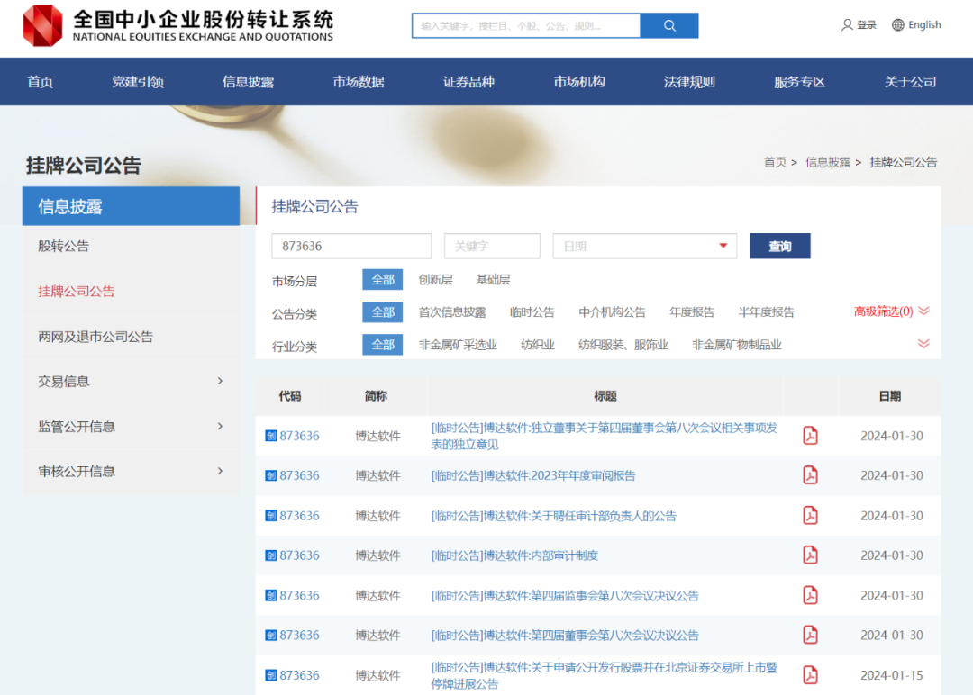Download PDF for 内部审计制度
Screen dimensions: 973x695
810,555
